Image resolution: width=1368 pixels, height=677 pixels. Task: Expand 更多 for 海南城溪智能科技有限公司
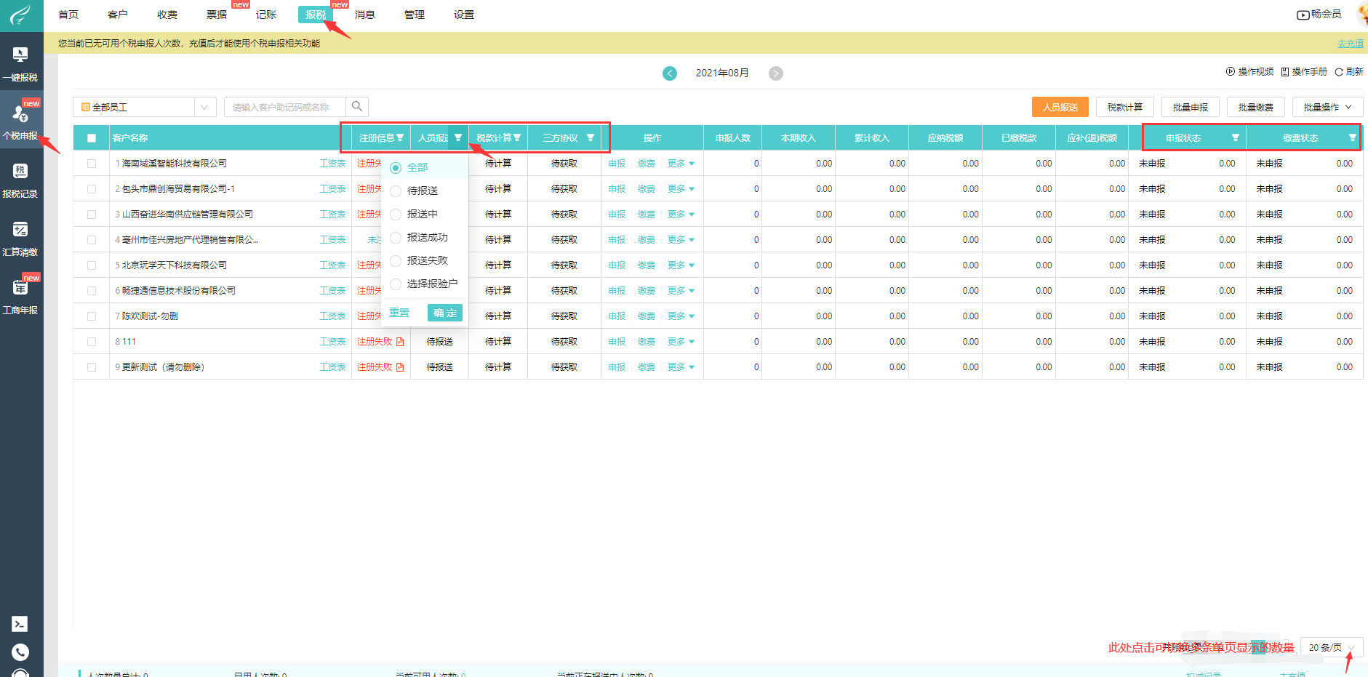point(681,164)
